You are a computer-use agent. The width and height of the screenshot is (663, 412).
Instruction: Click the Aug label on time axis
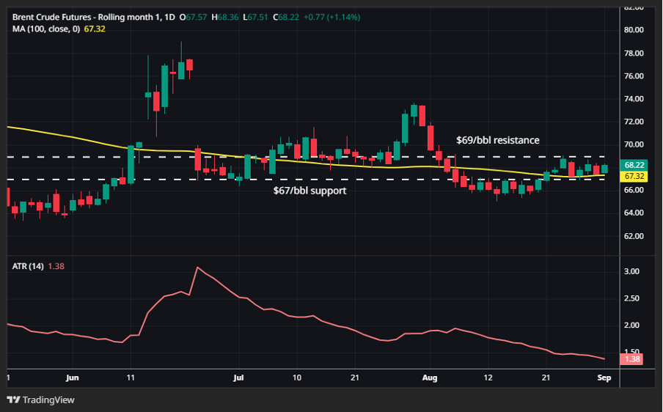(430, 378)
